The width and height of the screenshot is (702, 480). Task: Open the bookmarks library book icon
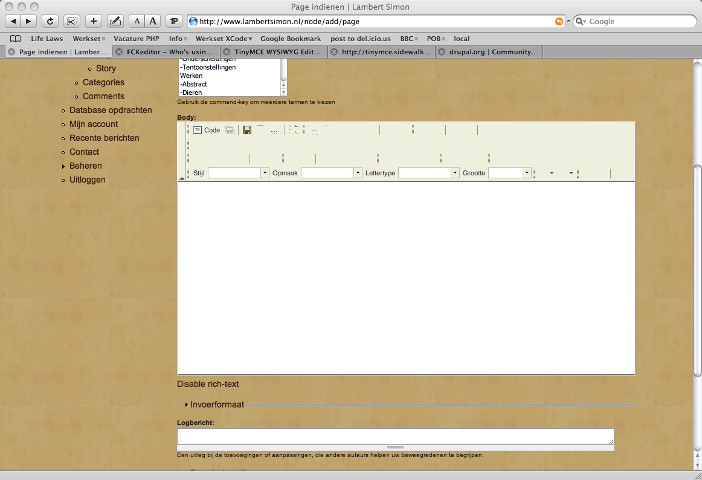click(x=15, y=39)
